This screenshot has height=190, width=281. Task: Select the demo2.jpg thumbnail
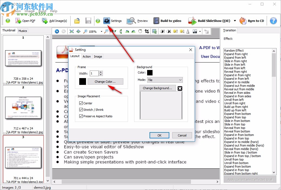23,107
